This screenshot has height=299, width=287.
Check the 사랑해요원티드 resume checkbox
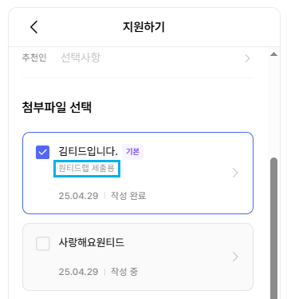click(42, 244)
